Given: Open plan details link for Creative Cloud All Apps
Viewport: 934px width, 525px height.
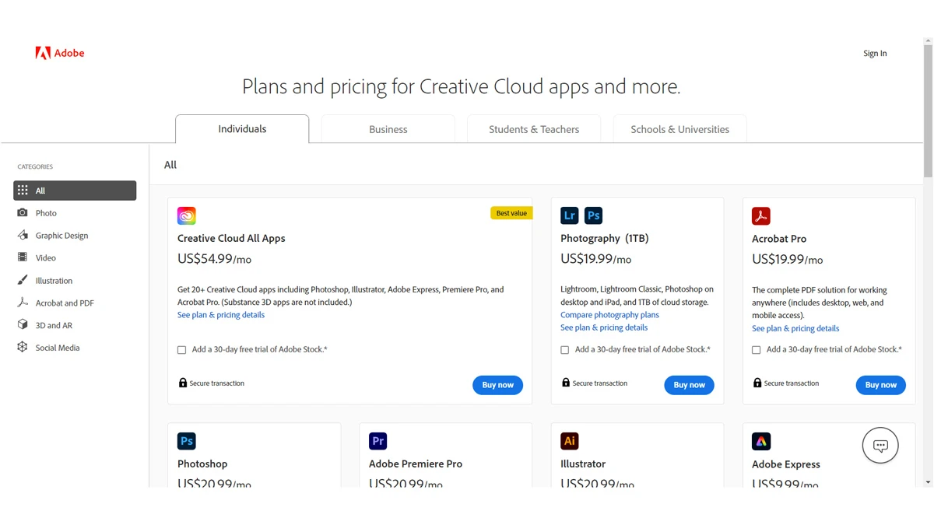Looking at the screenshot, I should [x=221, y=315].
